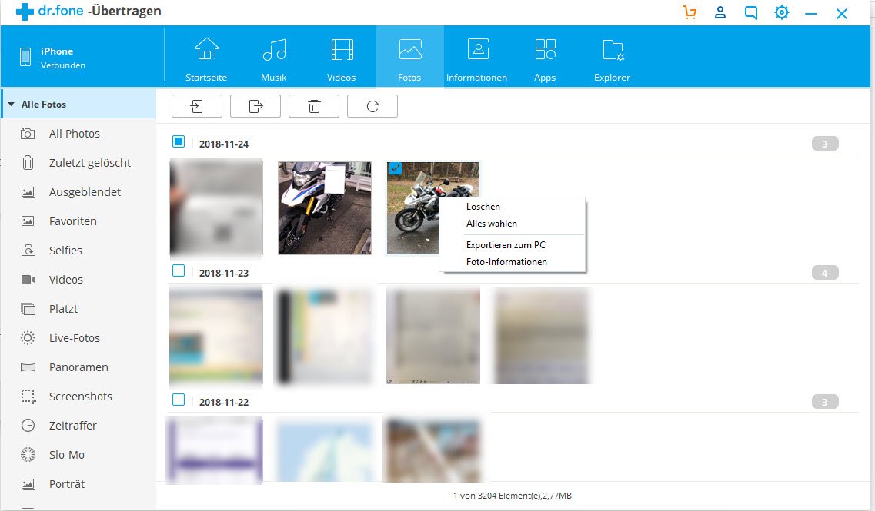Select first photo under 2018-11-23
The image size is (875, 511).
coord(216,336)
